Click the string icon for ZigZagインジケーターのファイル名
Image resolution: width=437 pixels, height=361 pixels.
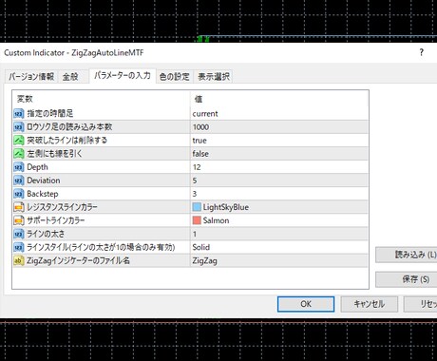[x=19, y=260]
